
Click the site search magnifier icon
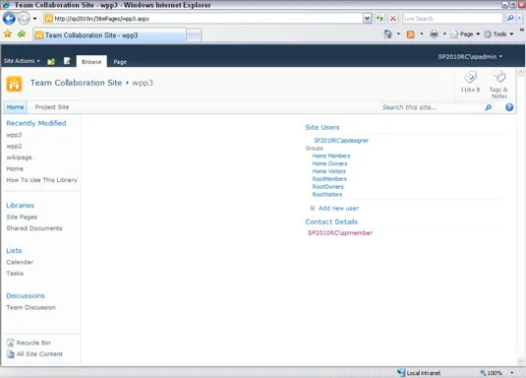(x=489, y=107)
